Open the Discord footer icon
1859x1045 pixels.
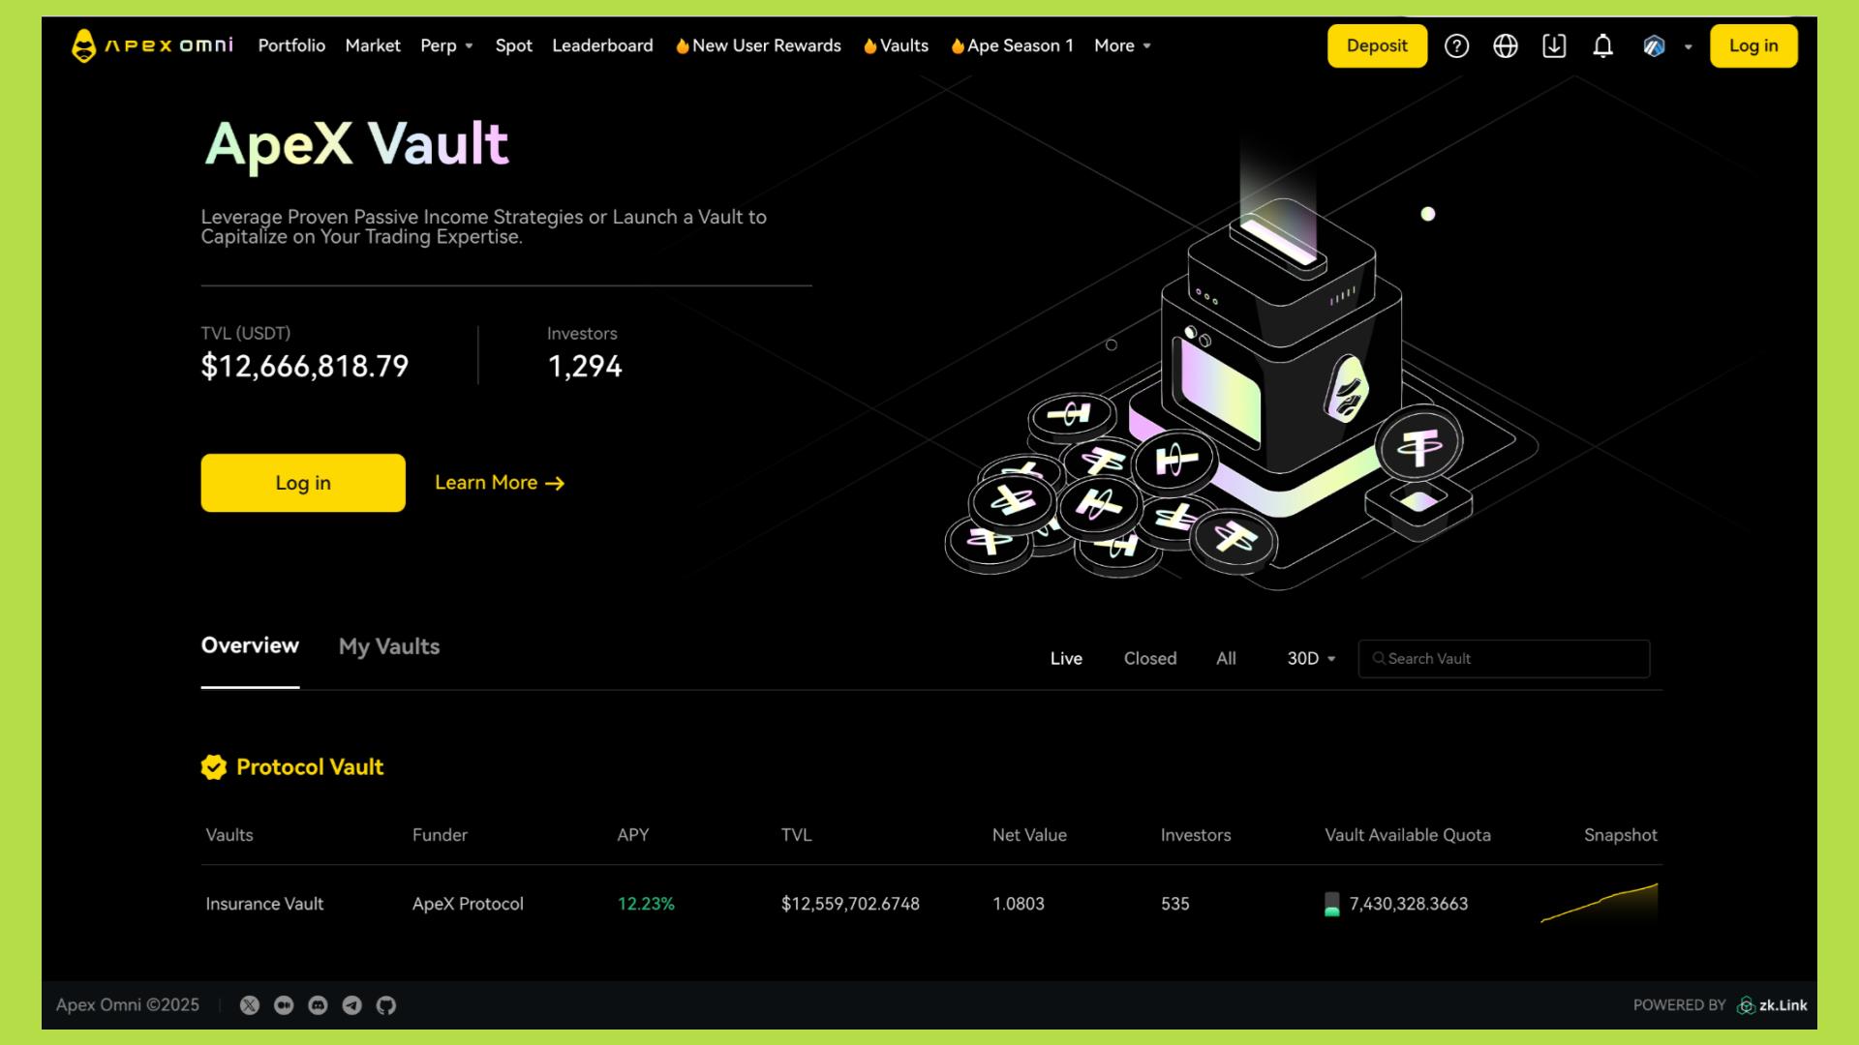coord(318,1005)
